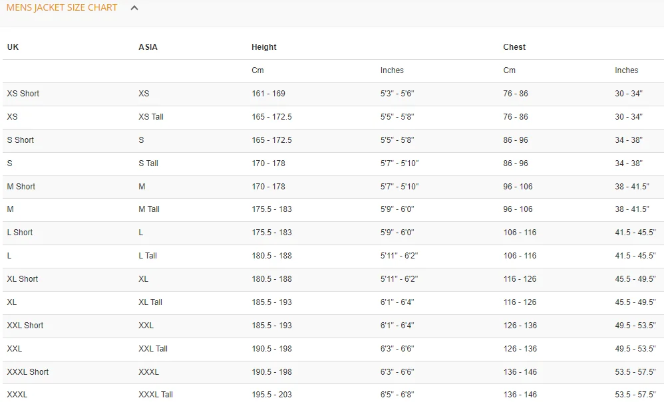Click the XS Tall Asia size cell
Image resolution: width=664 pixels, height=402 pixels.
click(151, 117)
